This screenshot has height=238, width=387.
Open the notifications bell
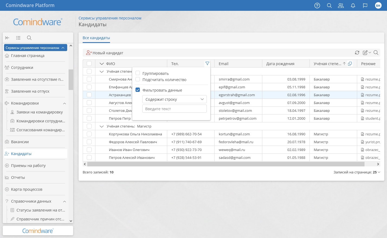click(353, 5)
